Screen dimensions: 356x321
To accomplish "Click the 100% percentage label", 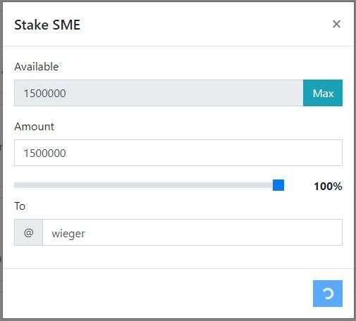I will pyautogui.click(x=328, y=187).
